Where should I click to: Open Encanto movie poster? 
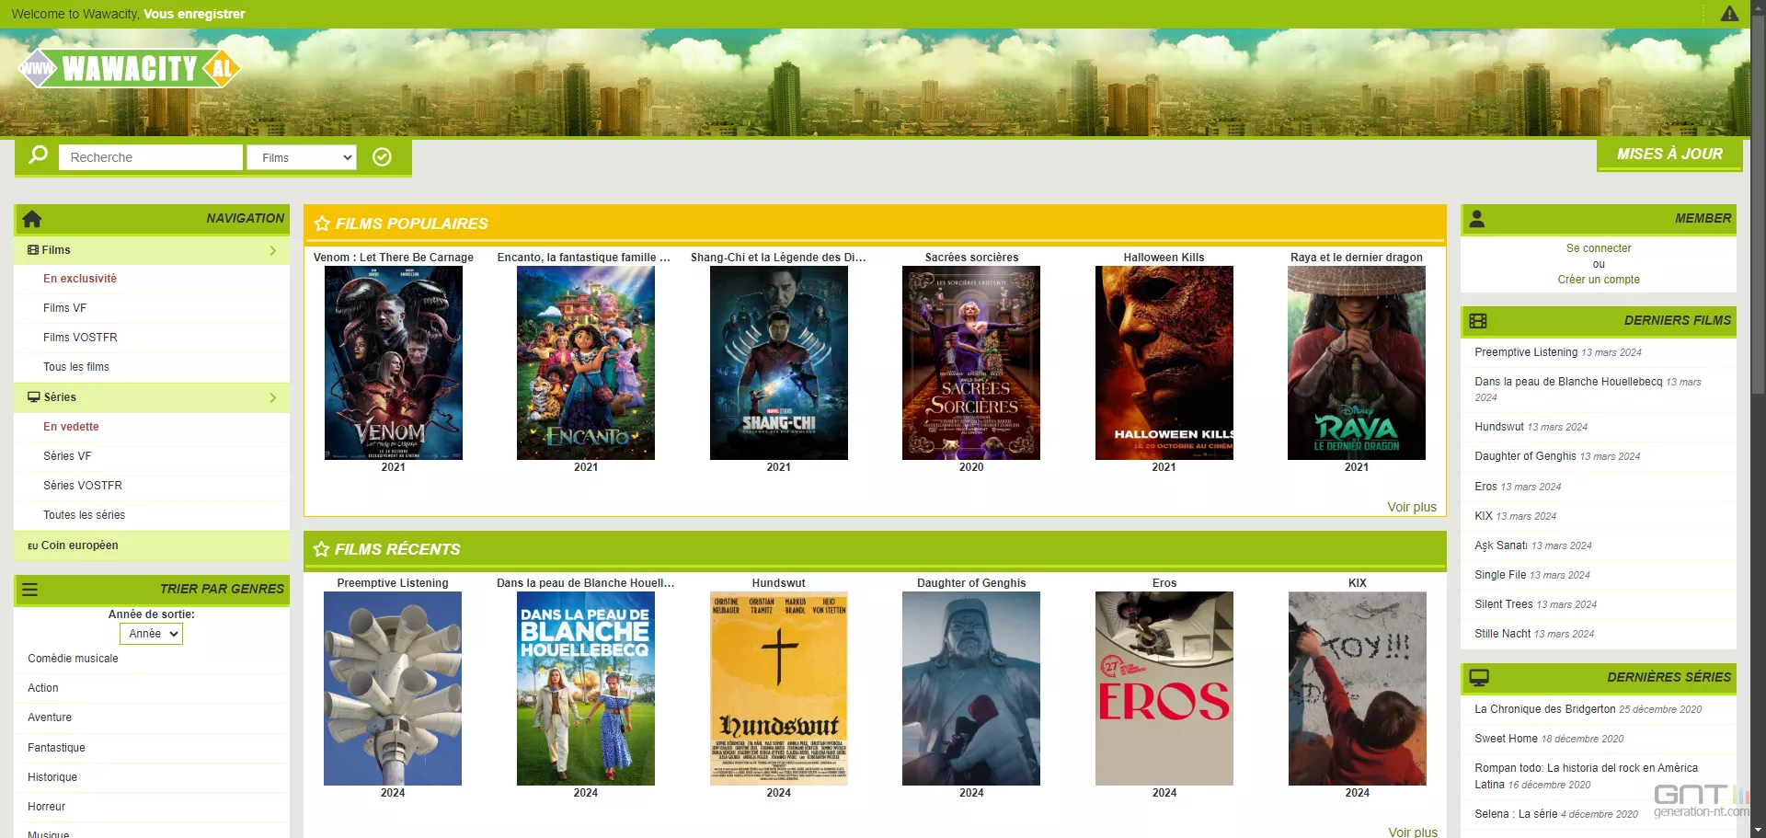pyautogui.click(x=586, y=363)
